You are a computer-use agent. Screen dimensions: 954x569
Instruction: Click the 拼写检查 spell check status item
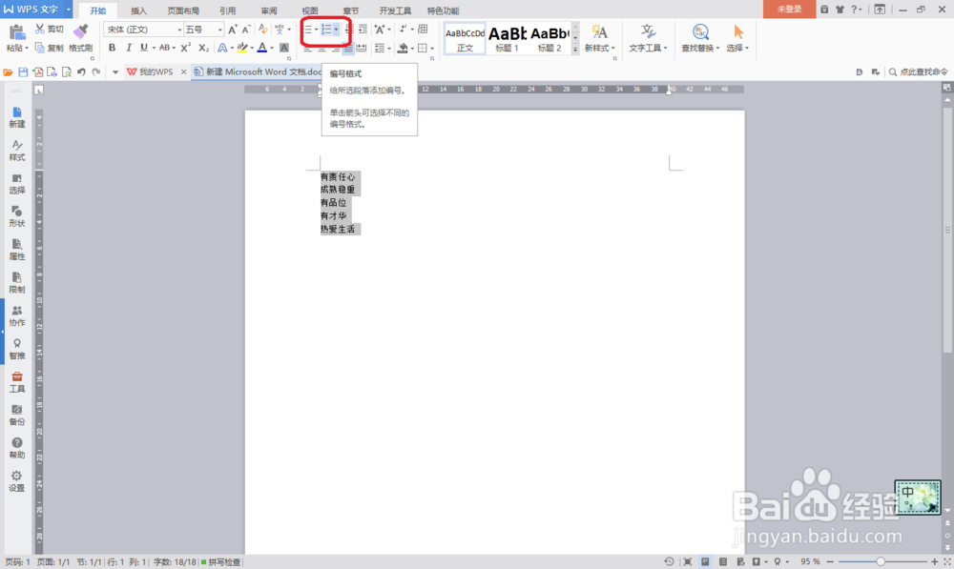221,562
